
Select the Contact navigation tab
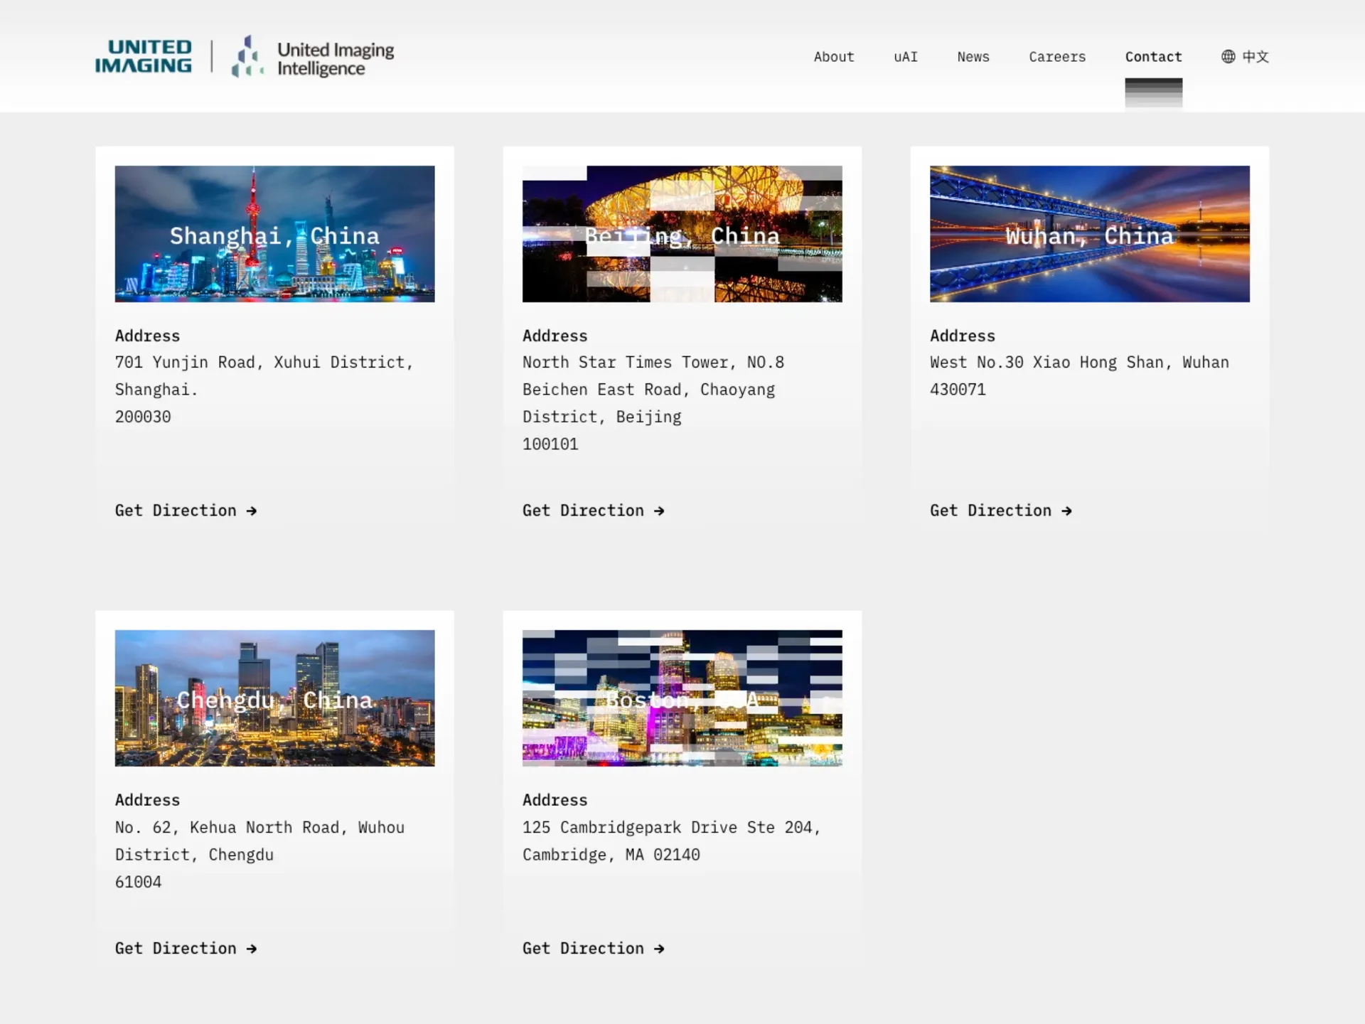coord(1152,57)
